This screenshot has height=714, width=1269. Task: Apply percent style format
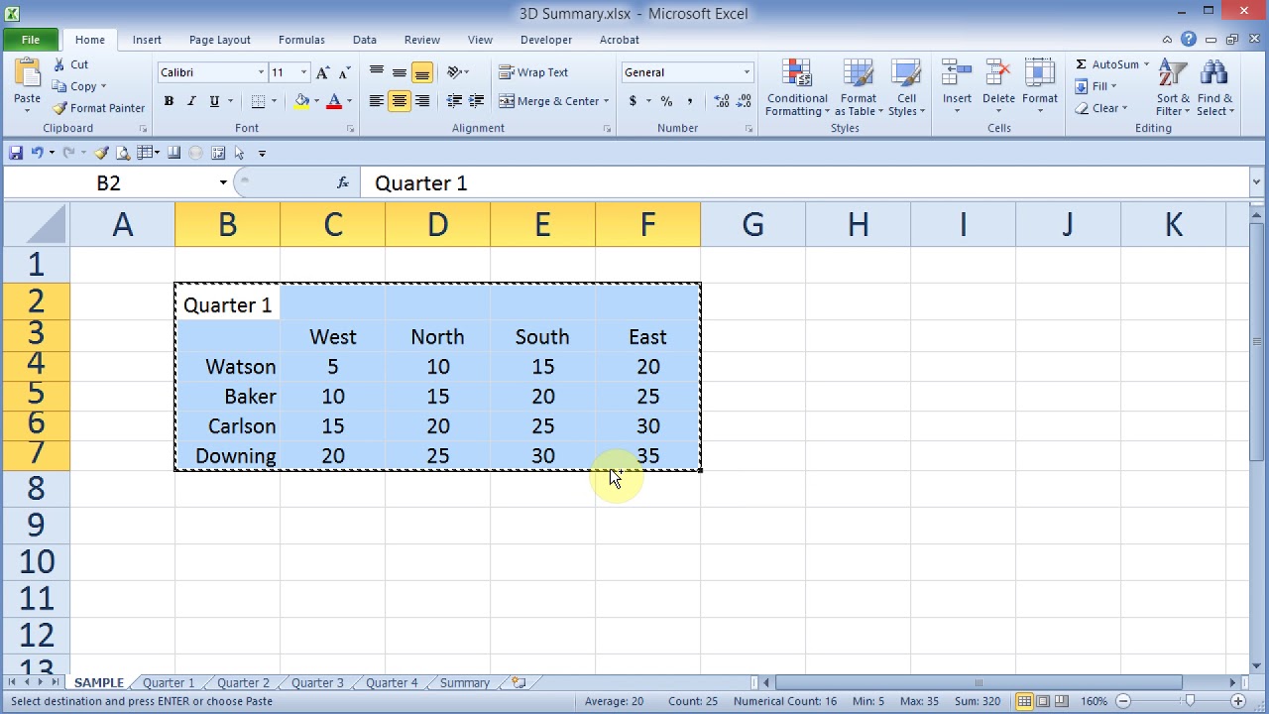pos(666,101)
